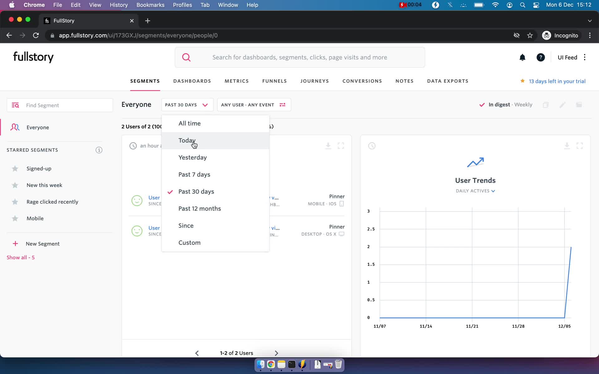Open the help question mark icon
Screen dimensions: 599x374
[541, 57]
